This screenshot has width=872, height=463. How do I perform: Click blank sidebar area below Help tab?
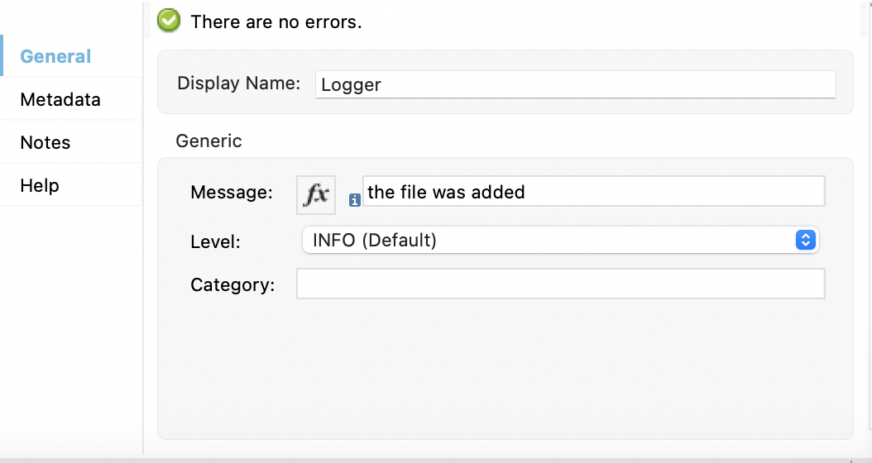point(71,331)
